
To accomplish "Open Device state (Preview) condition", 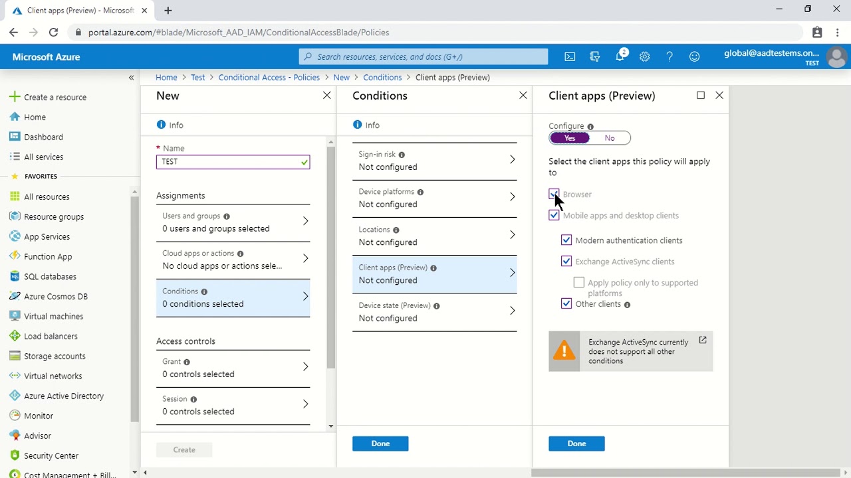I will [434, 312].
